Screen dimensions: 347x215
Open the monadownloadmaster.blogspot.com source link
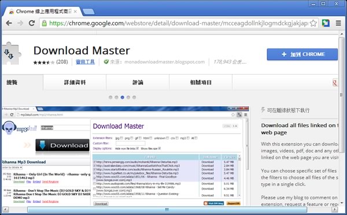pyautogui.click(x=164, y=62)
